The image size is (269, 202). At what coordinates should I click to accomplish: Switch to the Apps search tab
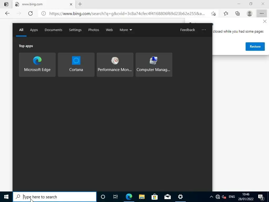coord(34,30)
